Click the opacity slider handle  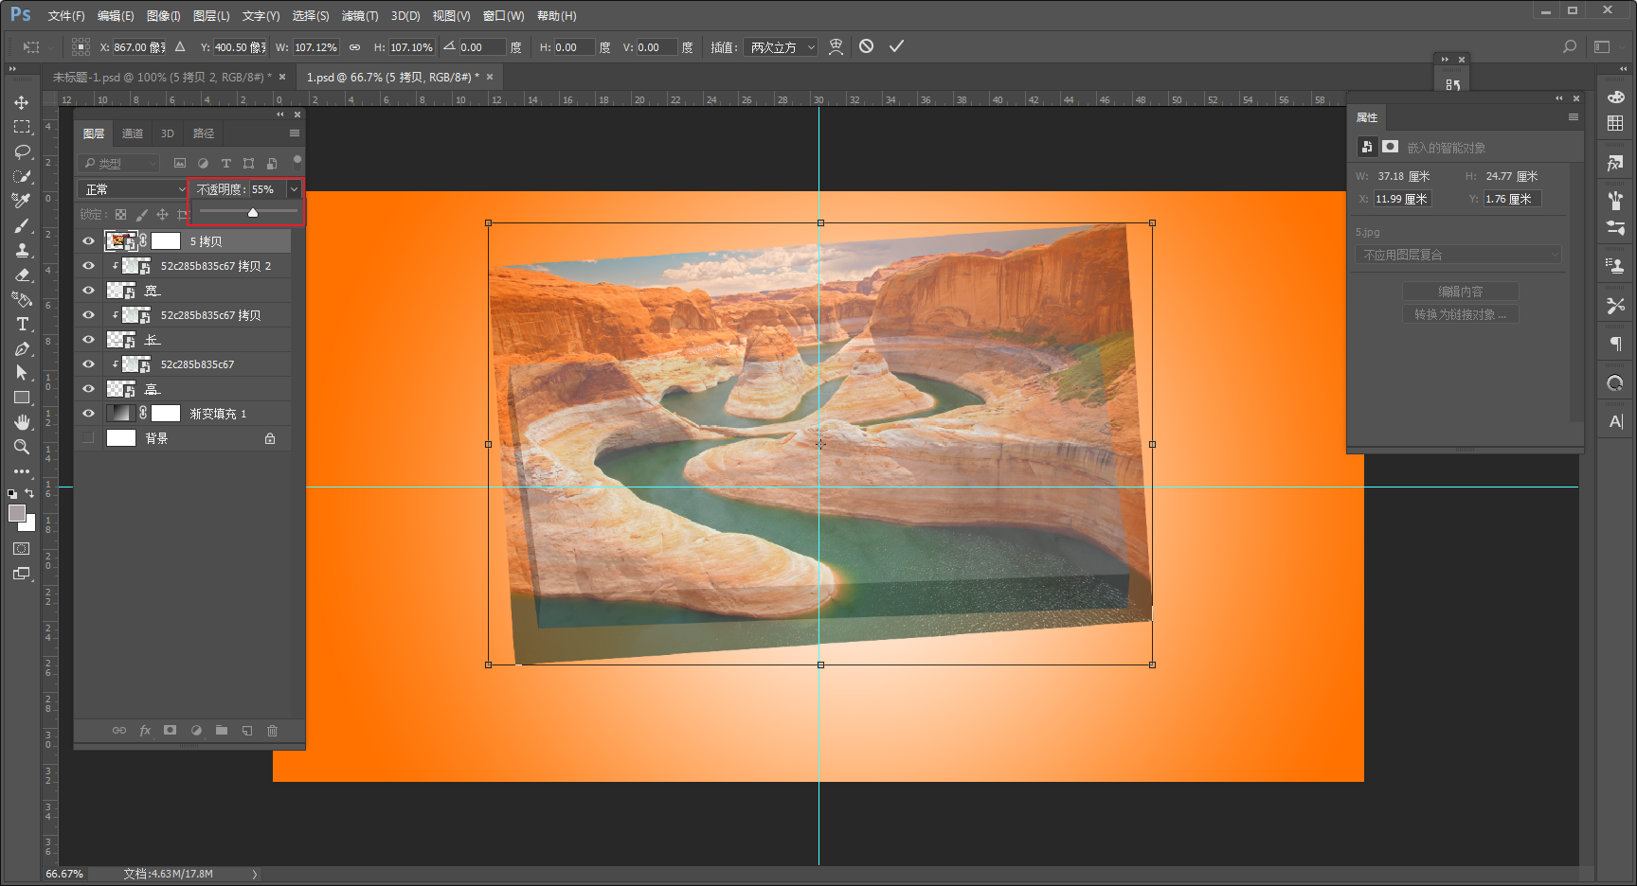[253, 213]
